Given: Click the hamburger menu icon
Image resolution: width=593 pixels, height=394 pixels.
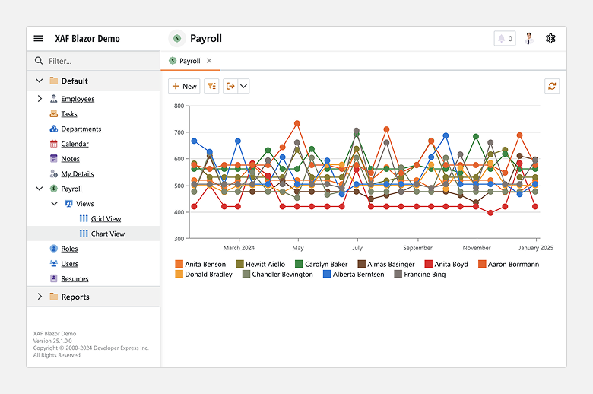Looking at the screenshot, I should (x=39, y=39).
